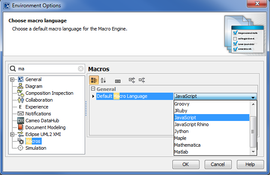The height and width of the screenshot is (175, 270).
Task: Select the Collaboration tree item label
Action: click(39, 100)
